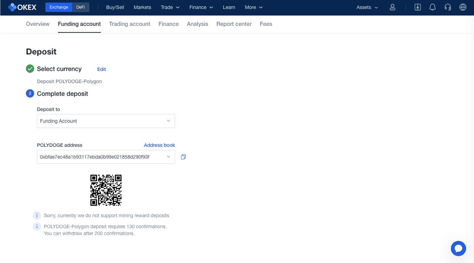Screen dimensions: 474x263
Task: Open the Learn menu item
Action: (229, 7)
